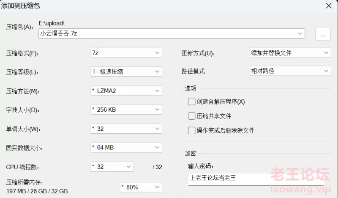Screen dimensions: 338x198
Task: Open the path mode 相对路径 dropdown
Action: tap(290, 71)
